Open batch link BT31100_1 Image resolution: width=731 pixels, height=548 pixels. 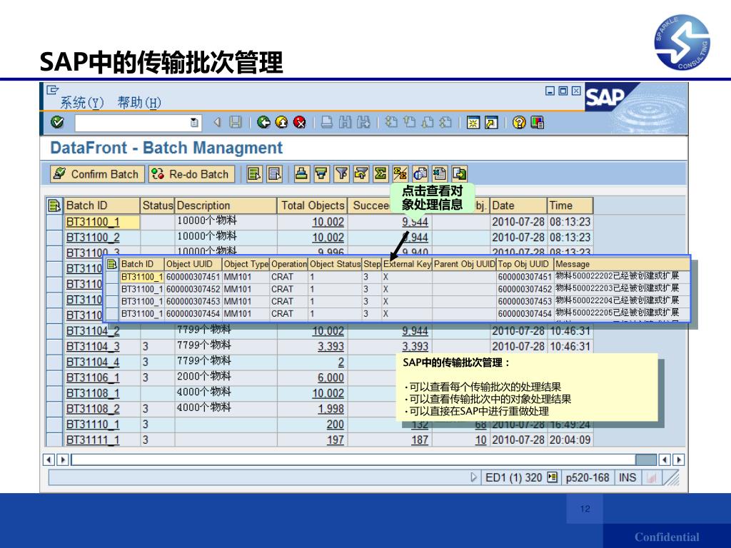(93, 222)
